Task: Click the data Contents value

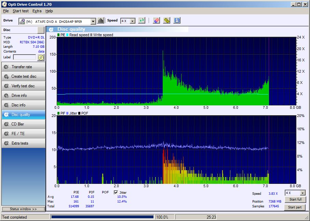Action: pos(41,51)
